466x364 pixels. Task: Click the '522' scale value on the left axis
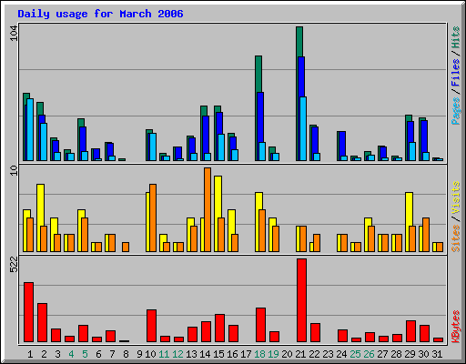[14, 264]
